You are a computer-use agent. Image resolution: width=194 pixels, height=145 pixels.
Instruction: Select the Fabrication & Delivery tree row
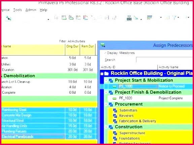click(150, 121)
